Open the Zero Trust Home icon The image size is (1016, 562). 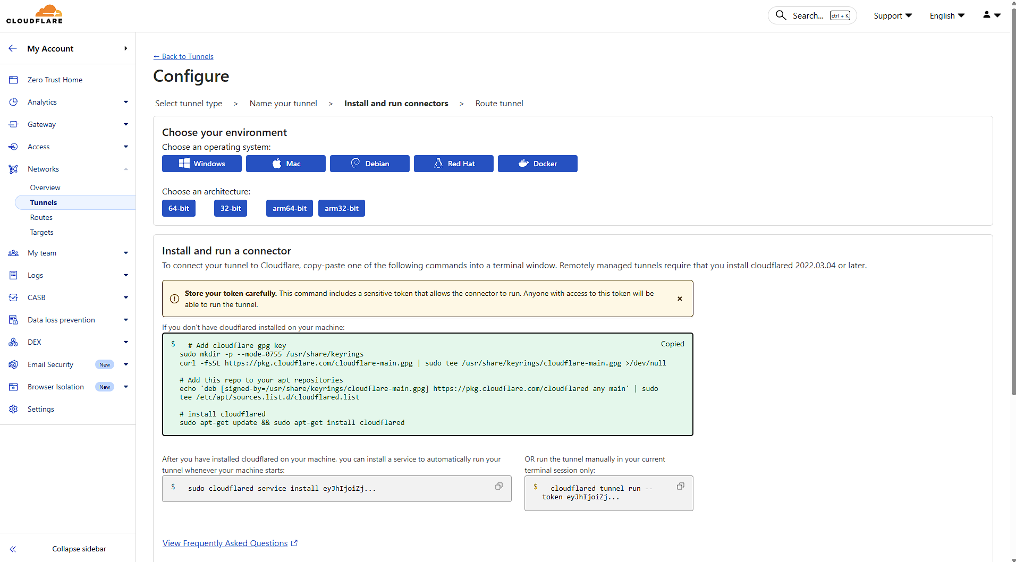pos(13,80)
